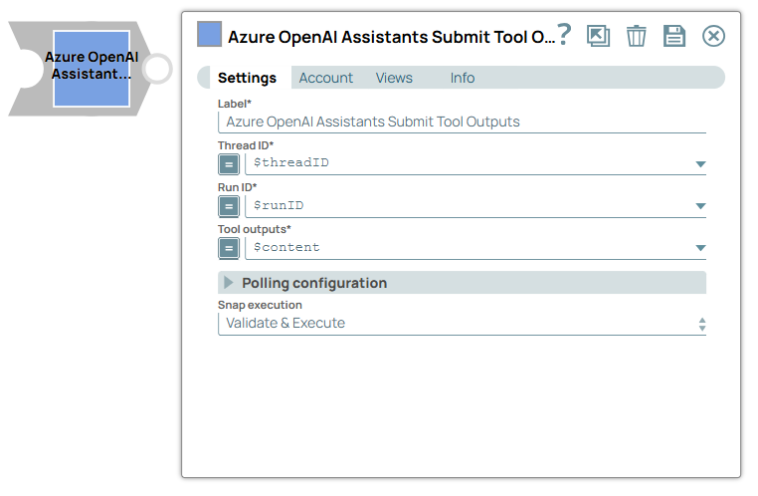Screen dimensions: 758x496
Task: Select the Azure OpenAI Assistant snap on canvas
Action: click(x=91, y=67)
